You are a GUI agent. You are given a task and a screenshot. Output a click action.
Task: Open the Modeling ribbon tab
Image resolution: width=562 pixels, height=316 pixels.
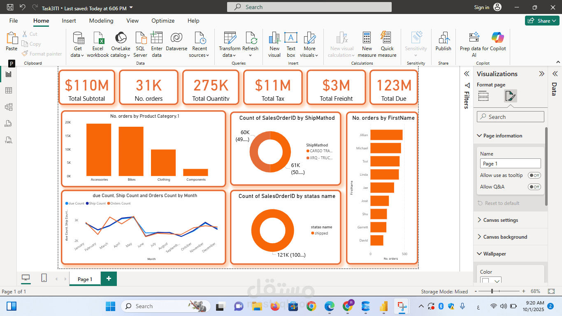(101, 21)
